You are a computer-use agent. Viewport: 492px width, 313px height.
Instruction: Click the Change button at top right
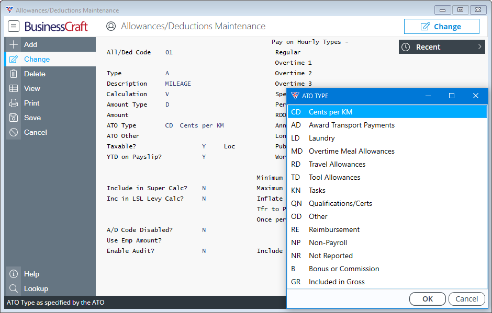(x=441, y=26)
